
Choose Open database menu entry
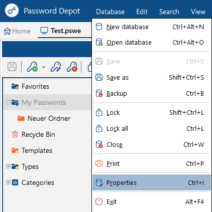pos(151,43)
